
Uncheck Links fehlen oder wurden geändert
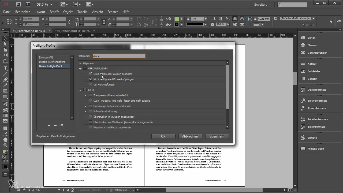coord(91,74)
